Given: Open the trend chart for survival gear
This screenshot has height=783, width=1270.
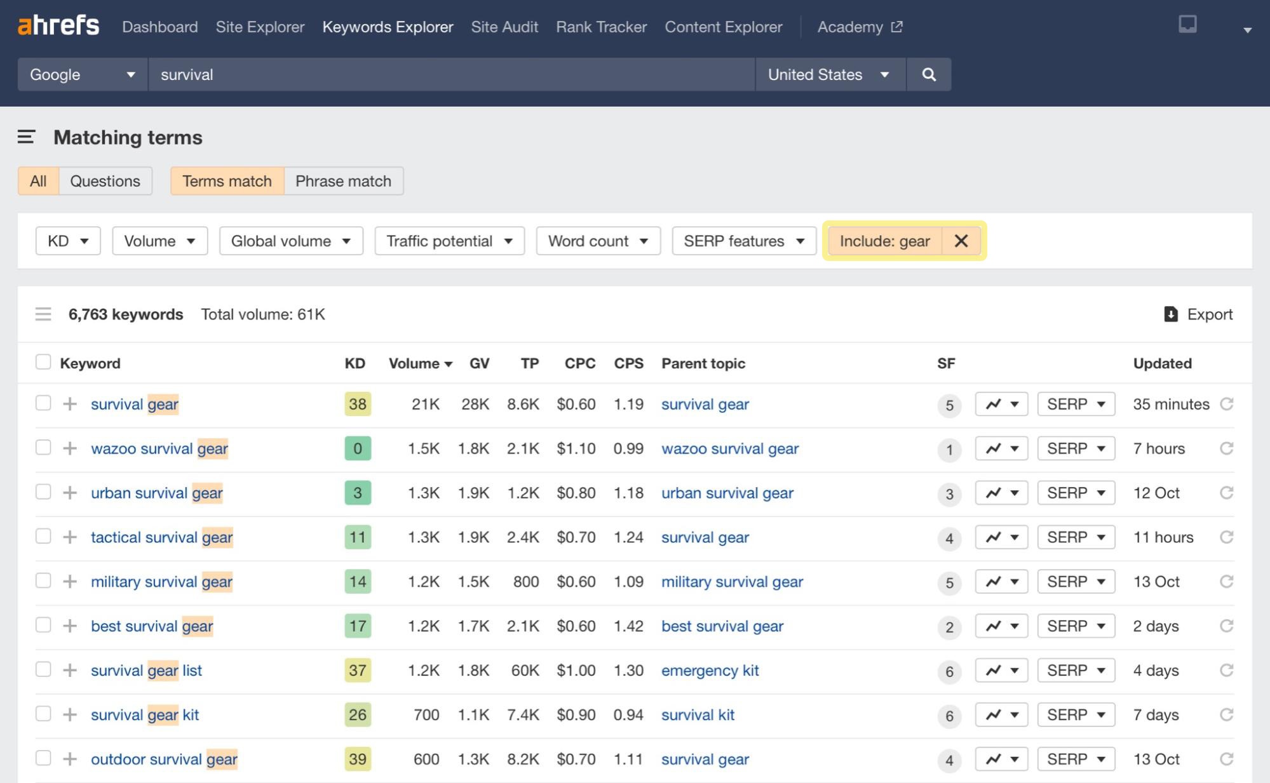Looking at the screenshot, I should 1001,404.
